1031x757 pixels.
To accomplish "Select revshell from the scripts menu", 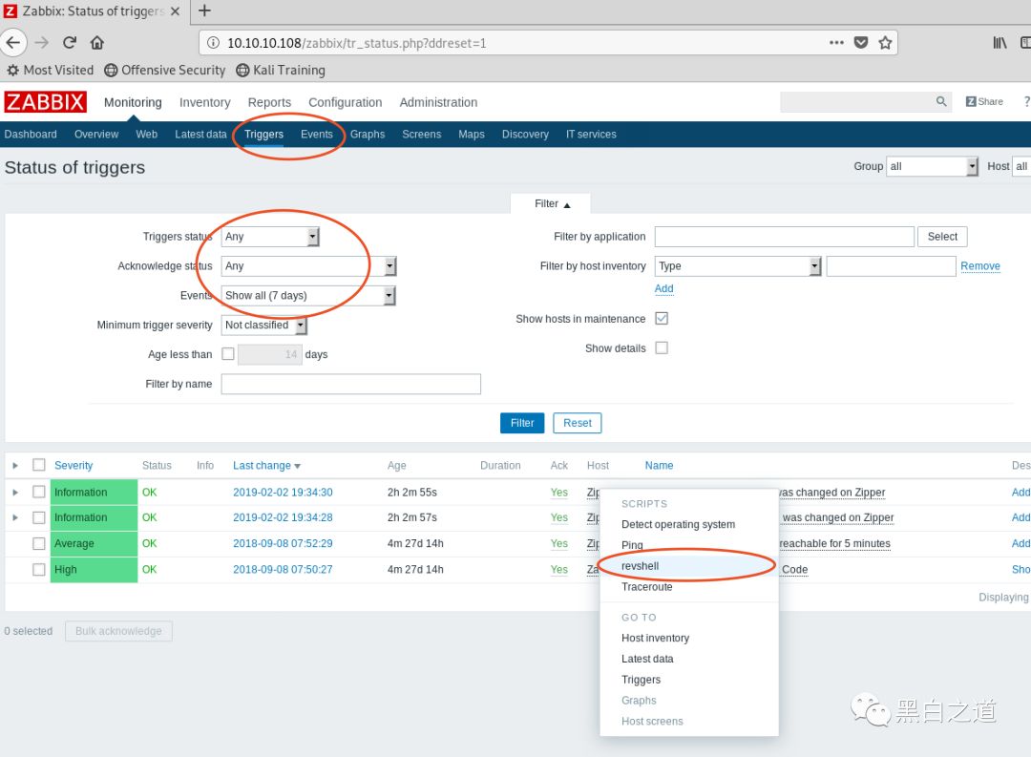I will point(641,566).
